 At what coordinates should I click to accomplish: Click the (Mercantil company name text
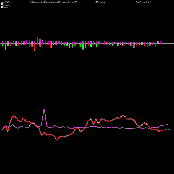(100, 2)
